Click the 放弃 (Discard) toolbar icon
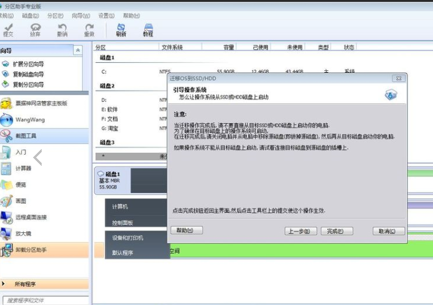433x305 pixels. tap(35, 30)
